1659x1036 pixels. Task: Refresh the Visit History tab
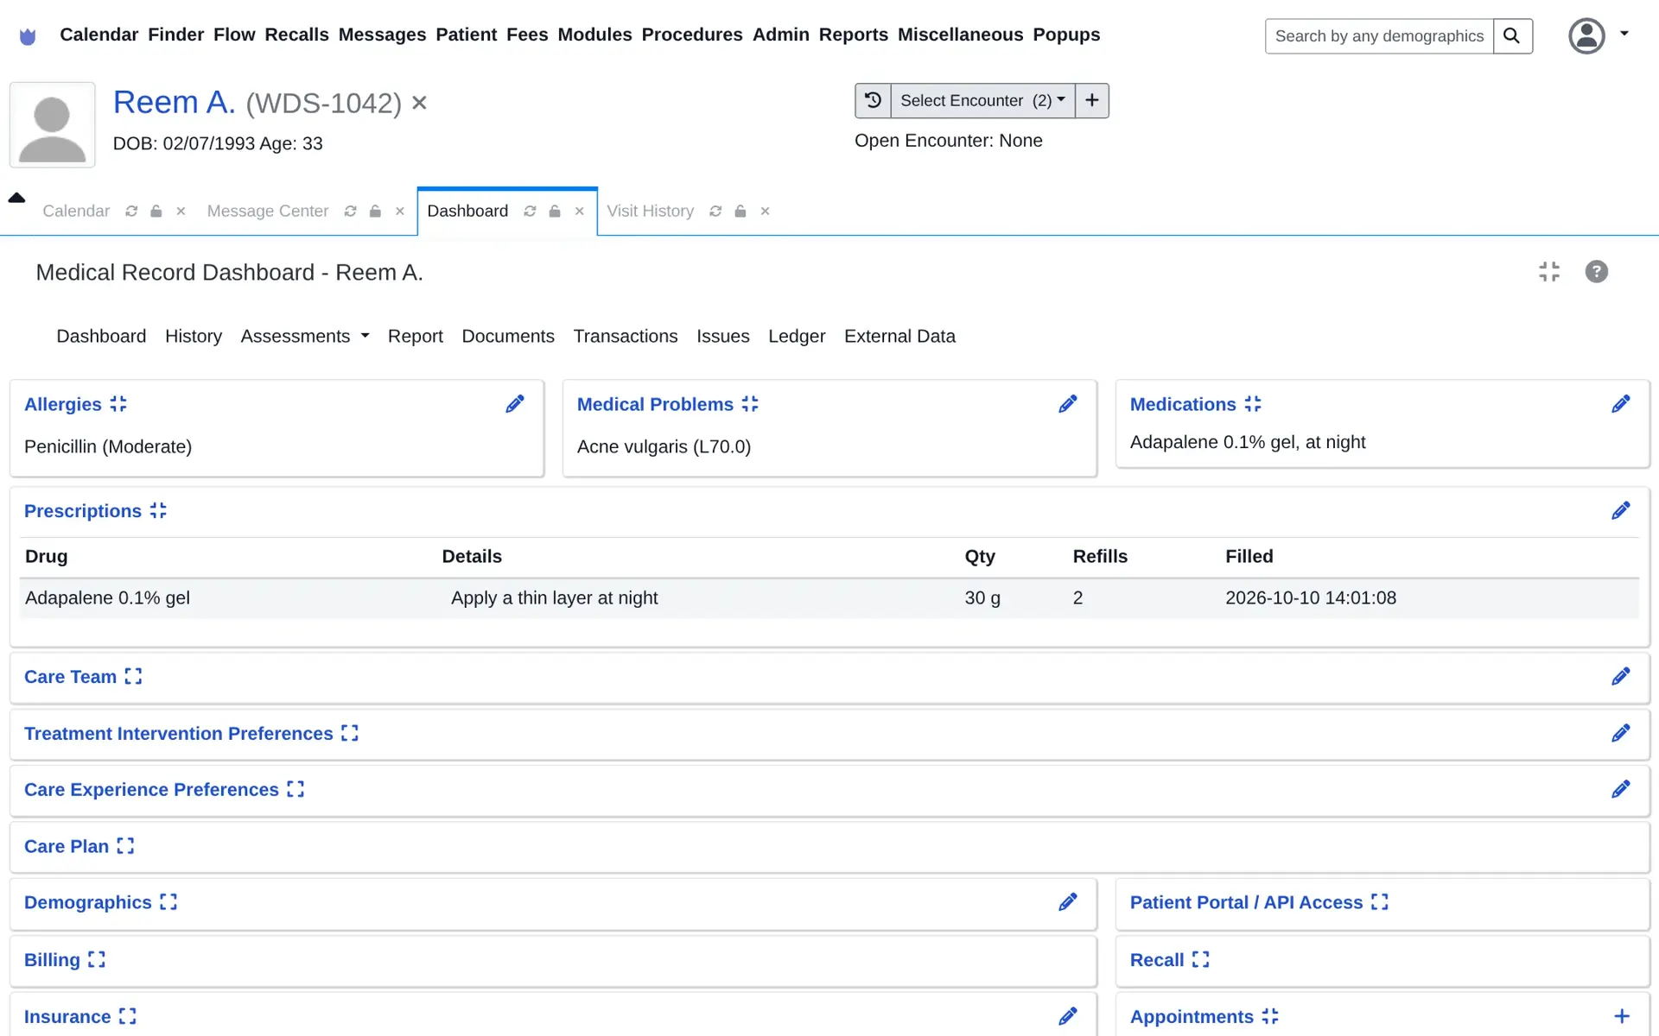(715, 211)
